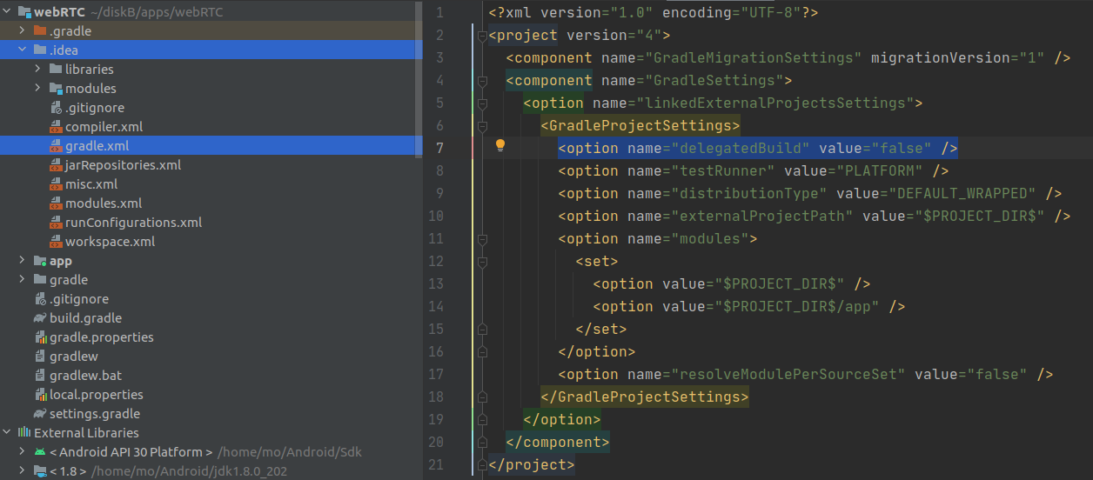
Task: Select build.gradle in project tree
Action: 85,318
